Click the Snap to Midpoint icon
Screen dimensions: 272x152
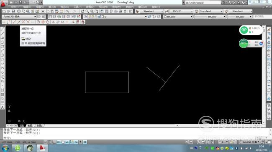[18, 22]
